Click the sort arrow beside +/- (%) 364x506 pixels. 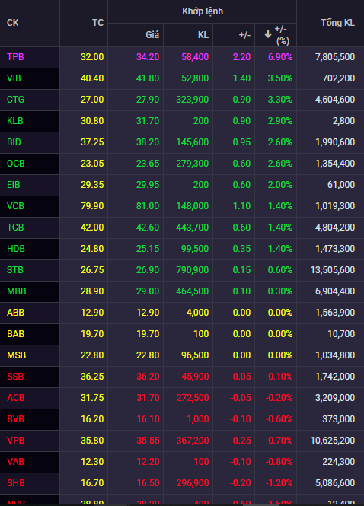[x=268, y=34]
